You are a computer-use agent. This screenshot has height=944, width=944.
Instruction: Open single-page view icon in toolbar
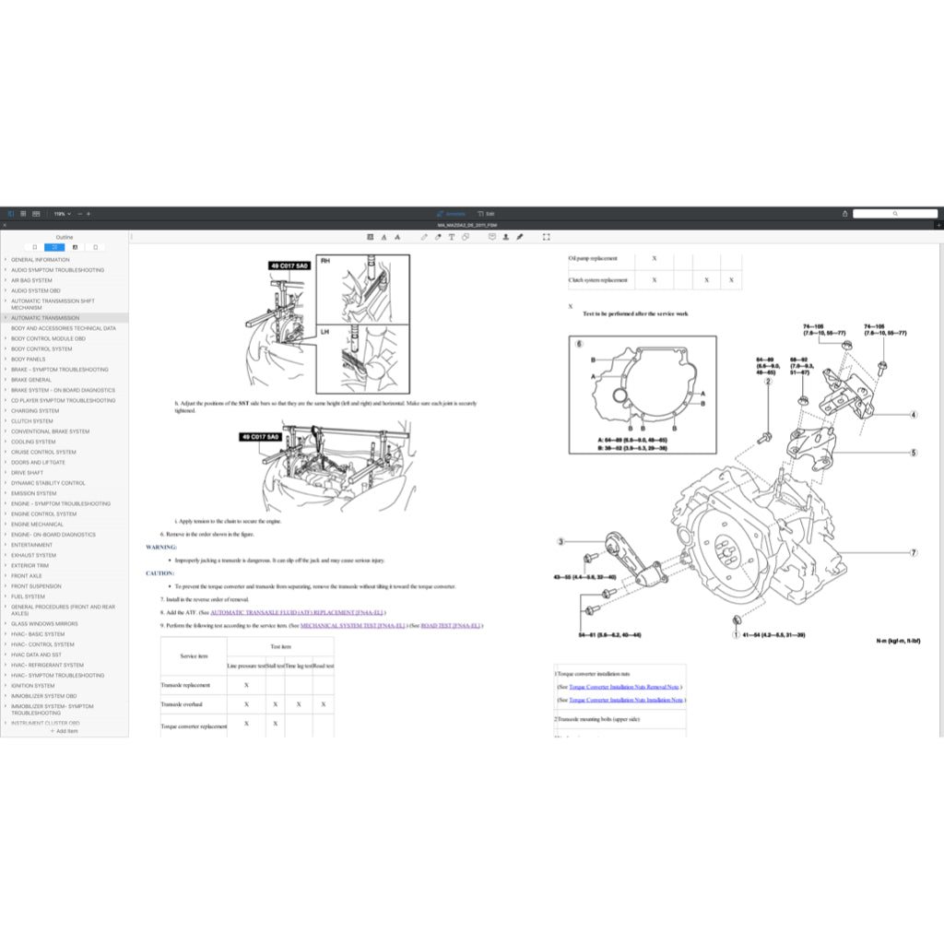point(23,213)
